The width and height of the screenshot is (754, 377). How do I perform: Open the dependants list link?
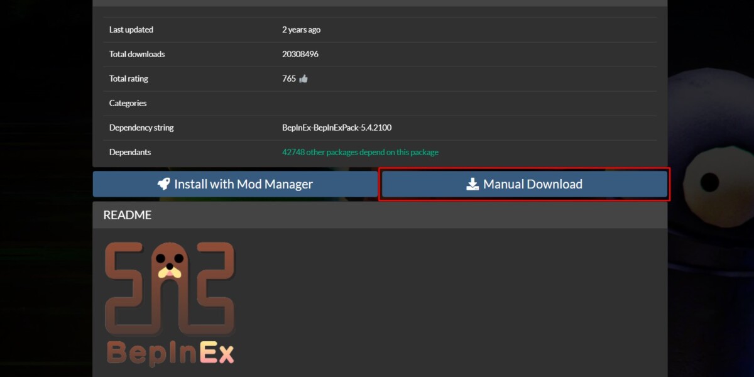click(360, 152)
